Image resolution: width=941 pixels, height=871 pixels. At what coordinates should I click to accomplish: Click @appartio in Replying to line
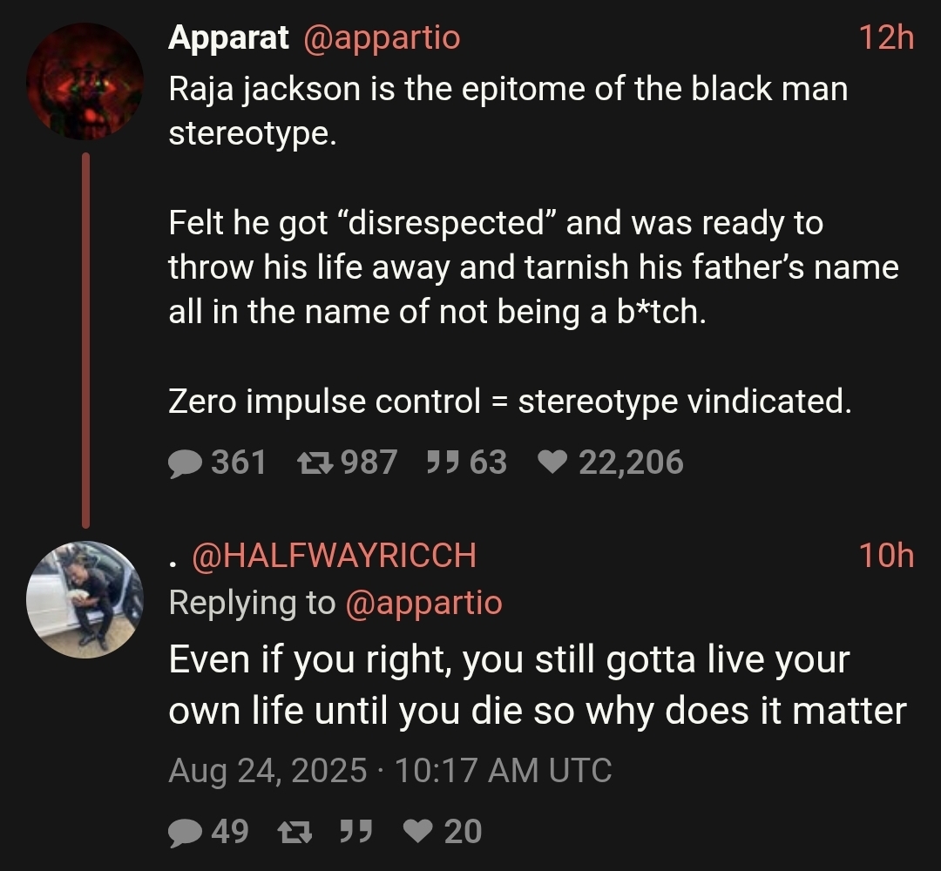click(423, 603)
